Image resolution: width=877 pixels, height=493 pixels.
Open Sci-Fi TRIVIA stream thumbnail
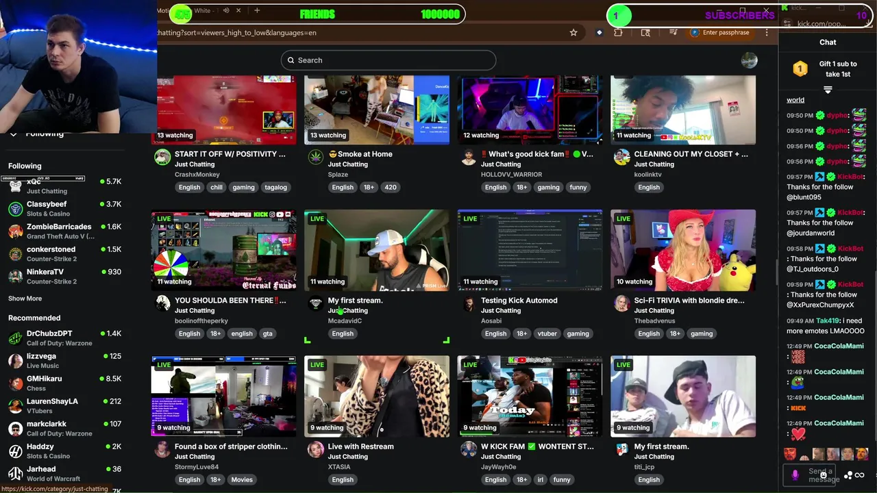tap(683, 250)
